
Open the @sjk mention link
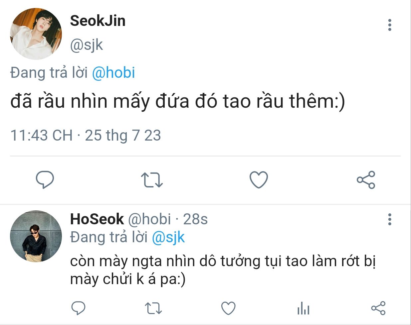pyautogui.click(x=168, y=237)
